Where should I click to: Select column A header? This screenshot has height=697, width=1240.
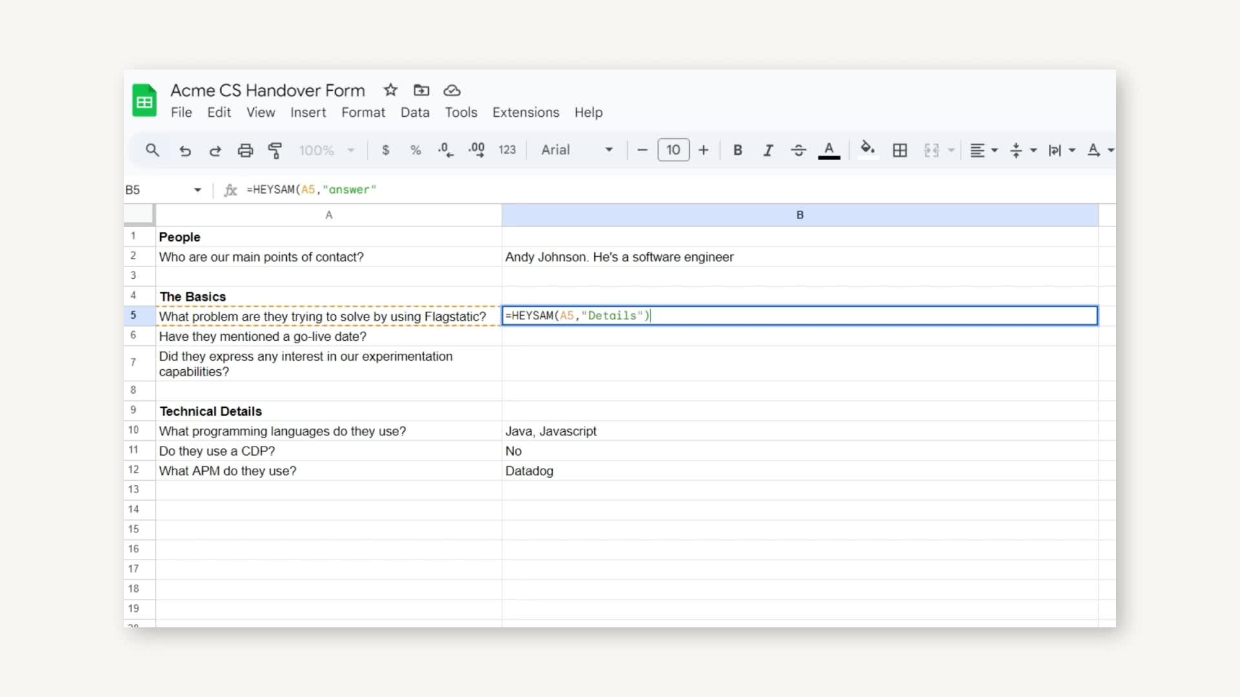pyautogui.click(x=329, y=215)
